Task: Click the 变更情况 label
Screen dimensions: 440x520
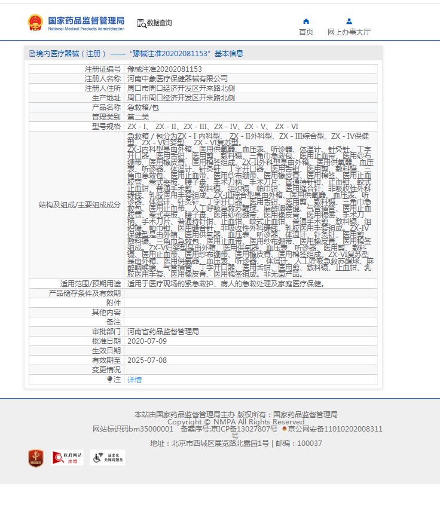Action: [x=106, y=370]
